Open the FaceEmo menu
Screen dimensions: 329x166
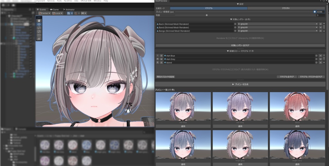point(68,1)
